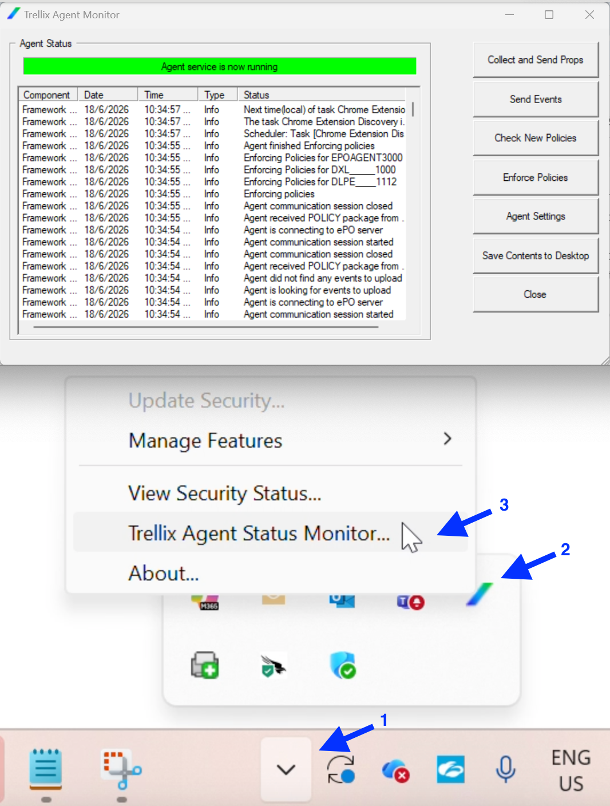Open the ENG US language switcher
This screenshot has height=806, width=610.
point(571,771)
